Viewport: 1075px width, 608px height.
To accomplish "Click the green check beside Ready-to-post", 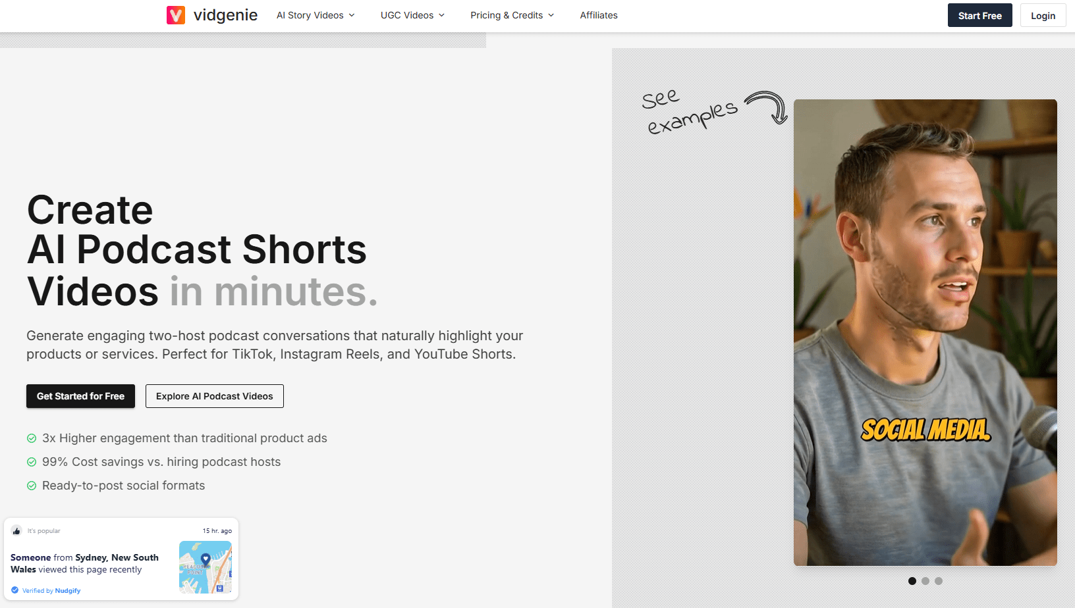I will tap(32, 486).
